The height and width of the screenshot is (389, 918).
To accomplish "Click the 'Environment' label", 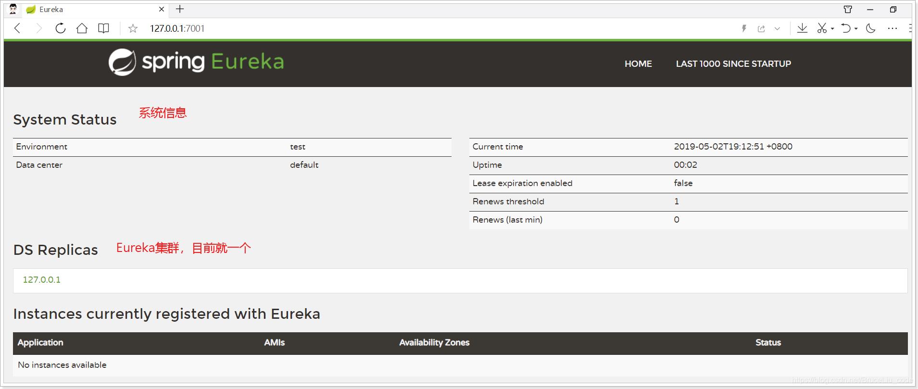I will coord(41,147).
